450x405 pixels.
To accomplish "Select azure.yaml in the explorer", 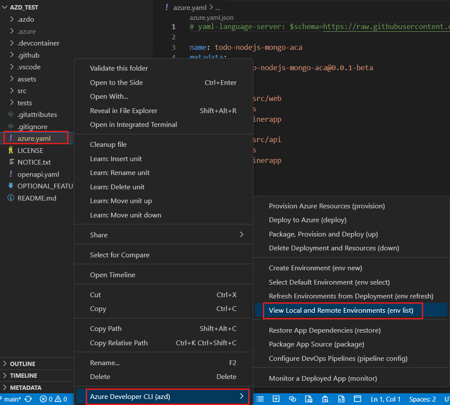I will [34, 138].
